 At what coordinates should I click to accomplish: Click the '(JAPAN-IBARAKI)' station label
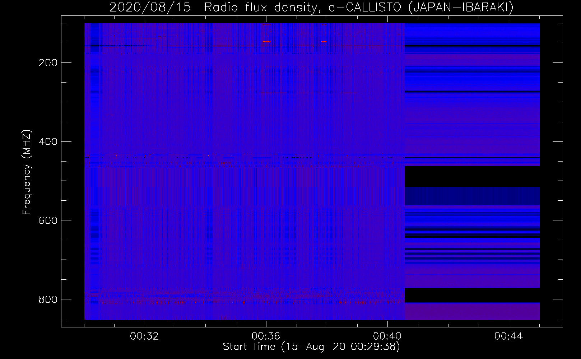461,8
